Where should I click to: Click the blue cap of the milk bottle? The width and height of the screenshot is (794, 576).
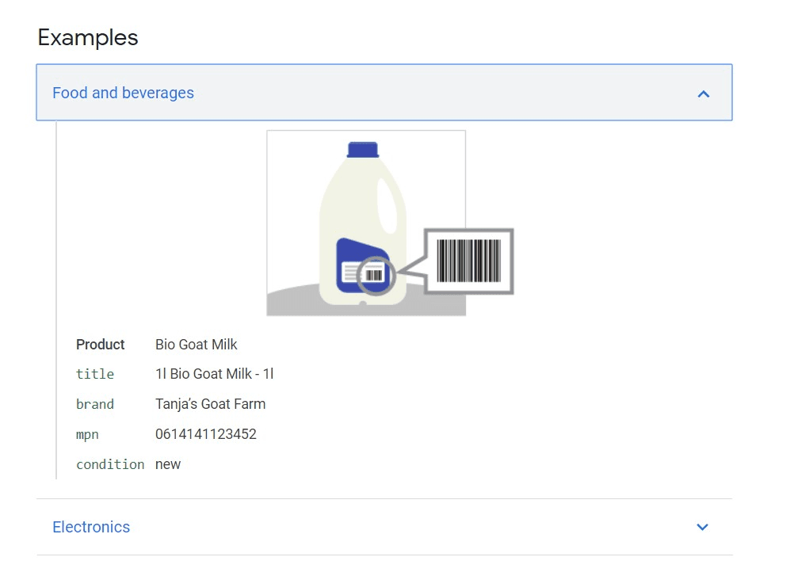pyautogui.click(x=361, y=151)
